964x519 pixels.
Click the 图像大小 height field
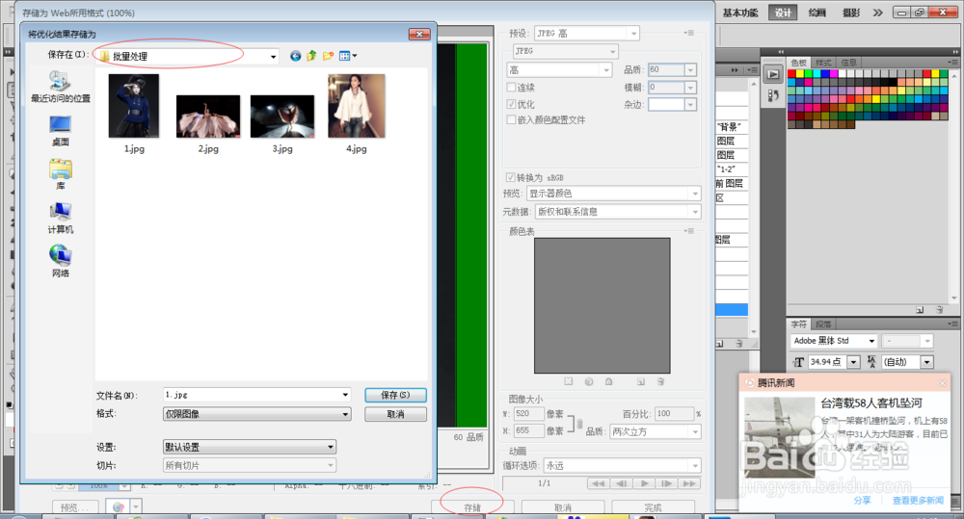[x=528, y=430]
